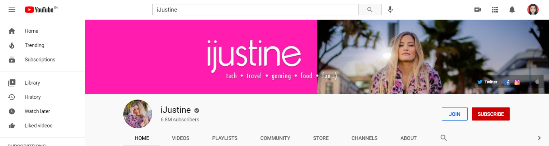Open the Twitter link on banner
Image resolution: width=549 pixels, height=146 pixels.
(x=487, y=82)
